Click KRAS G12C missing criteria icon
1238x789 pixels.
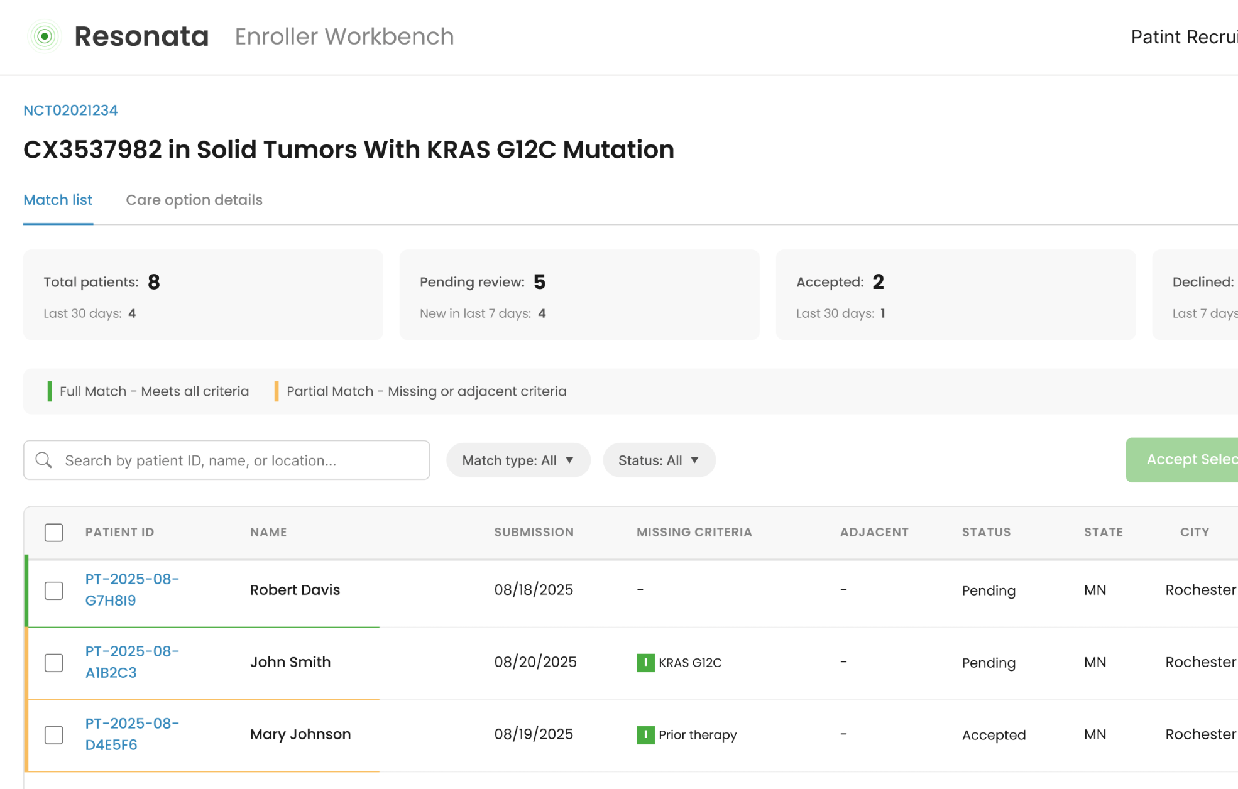click(x=645, y=662)
